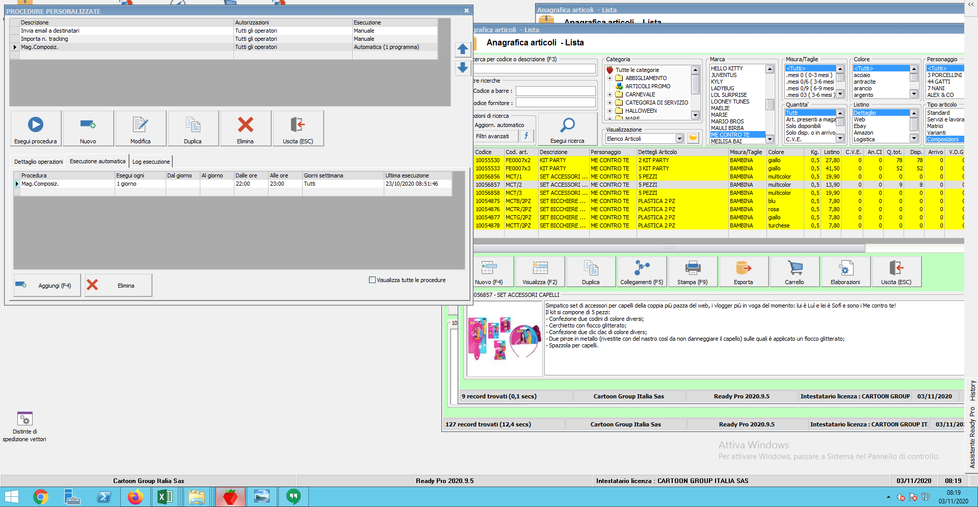
Task: Tick Visualizza tutte le procedure checkbox
Action: pos(372,280)
